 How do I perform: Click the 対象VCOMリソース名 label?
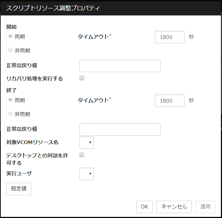[32, 142]
